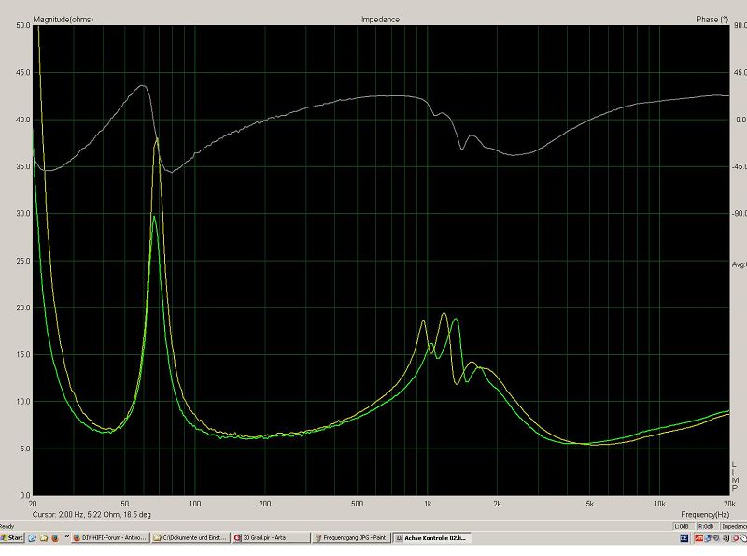
Task: Click the yellow curve's tallest peak near 38 ohms
Action: point(157,138)
